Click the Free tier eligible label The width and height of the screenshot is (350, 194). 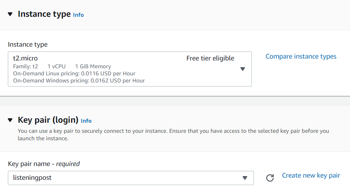click(x=210, y=58)
